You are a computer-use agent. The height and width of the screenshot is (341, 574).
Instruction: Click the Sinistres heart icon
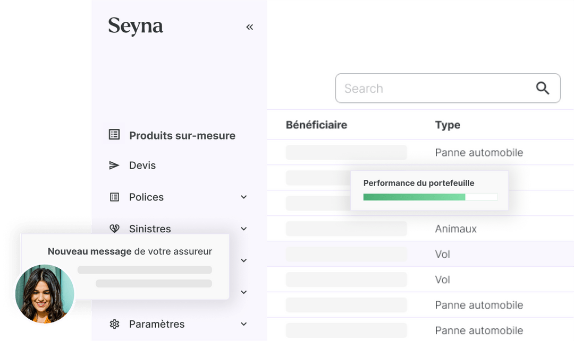point(114,229)
